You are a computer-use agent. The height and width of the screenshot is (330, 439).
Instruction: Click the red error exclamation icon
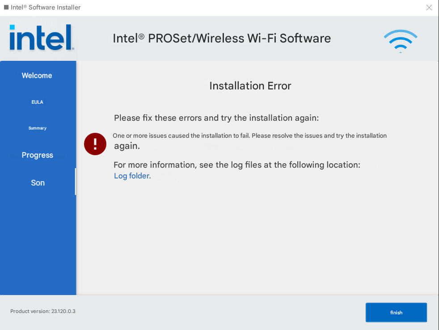tap(95, 144)
